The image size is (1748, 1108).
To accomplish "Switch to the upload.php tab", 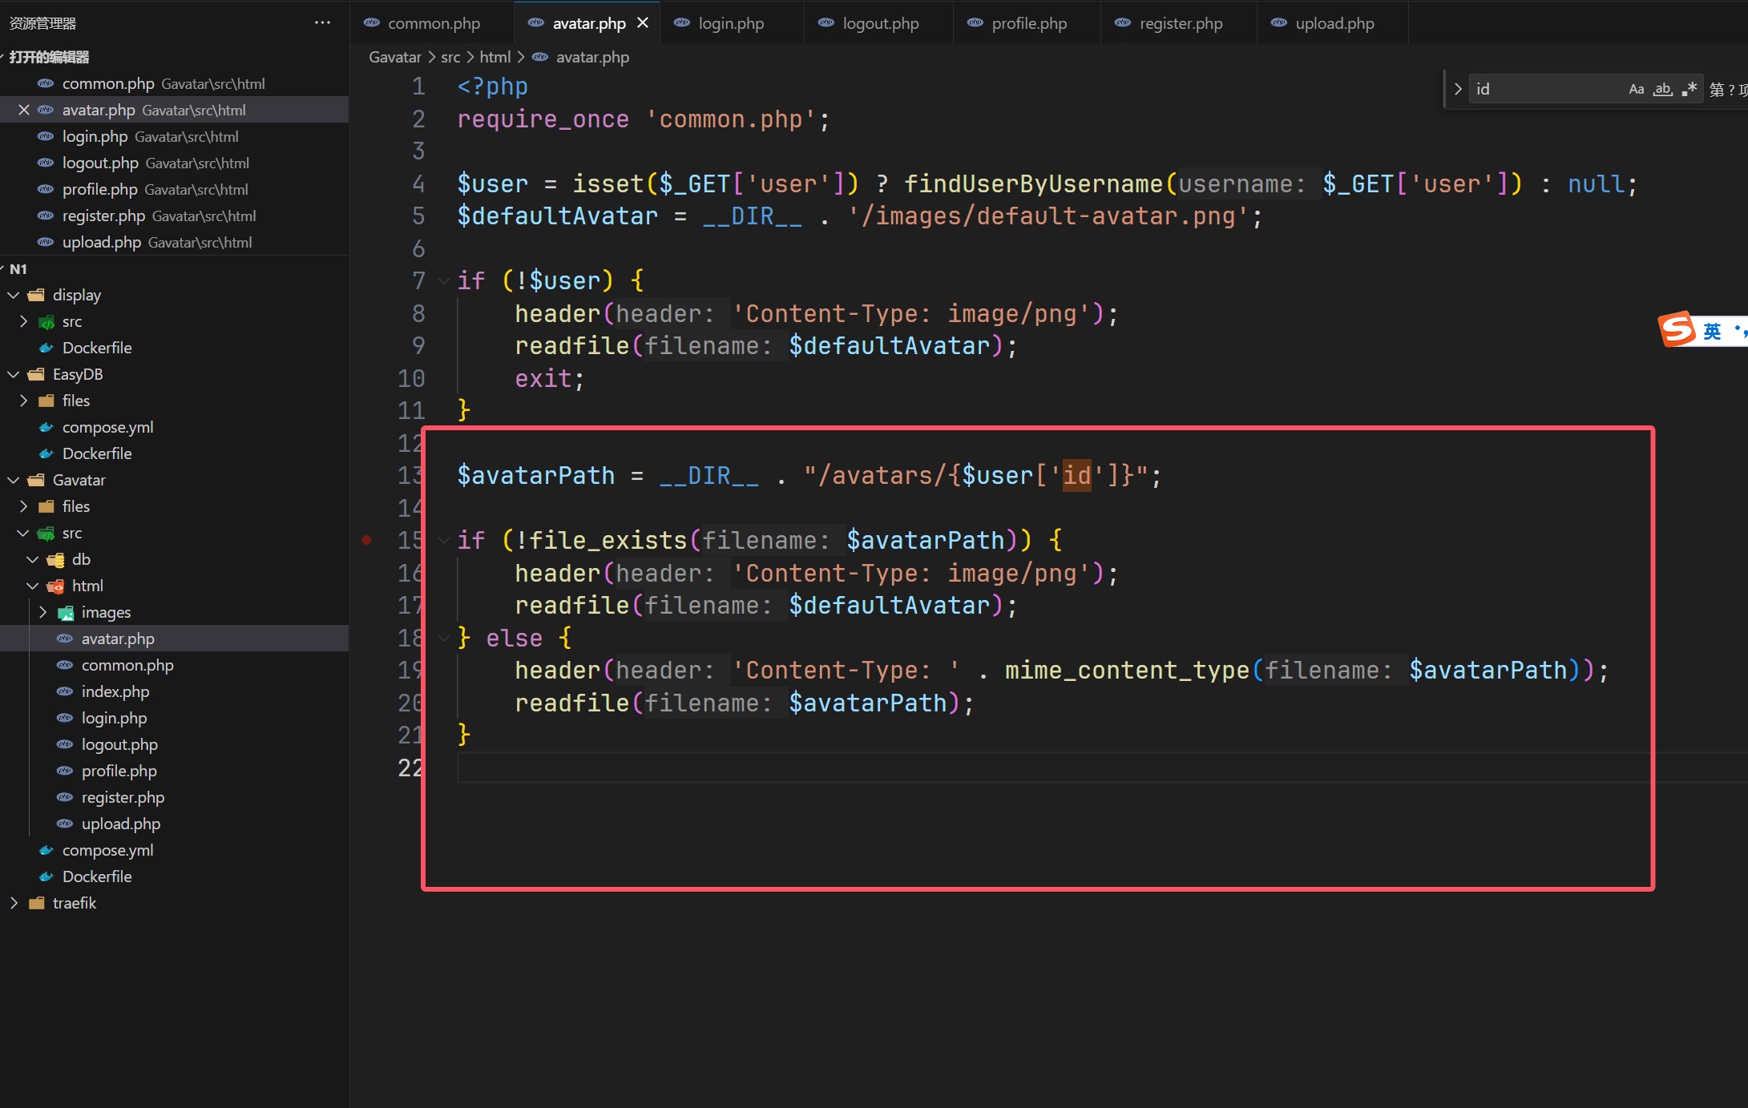I will click(x=1334, y=23).
